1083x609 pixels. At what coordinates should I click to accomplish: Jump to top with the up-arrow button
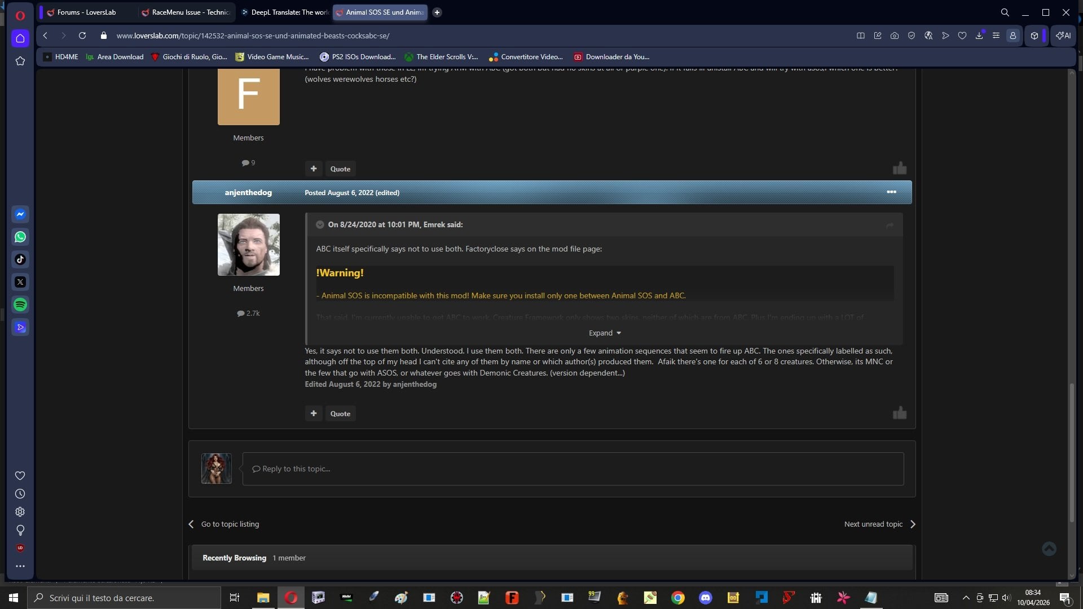click(x=1049, y=549)
